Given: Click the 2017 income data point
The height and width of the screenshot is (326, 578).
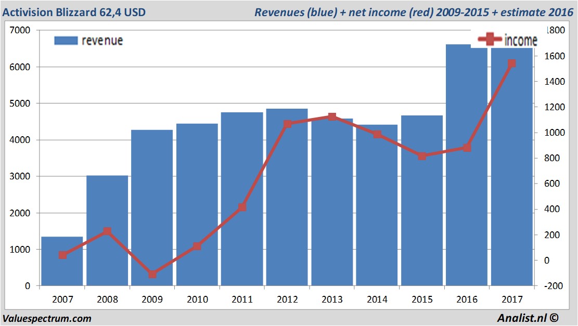Looking at the screenshot, I should (511, 63).
